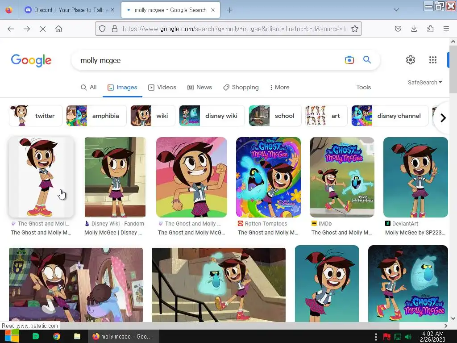
Task: Select the amphibia suggestion chip
Action: click(x=96, y=116)
